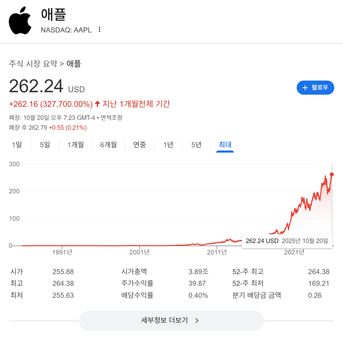Switch to the 연중 tab
Screen dimensions: 343x339
coord(139,145)
